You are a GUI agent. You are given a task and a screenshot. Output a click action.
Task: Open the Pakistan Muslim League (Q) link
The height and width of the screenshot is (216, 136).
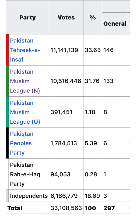click(25, 112)
